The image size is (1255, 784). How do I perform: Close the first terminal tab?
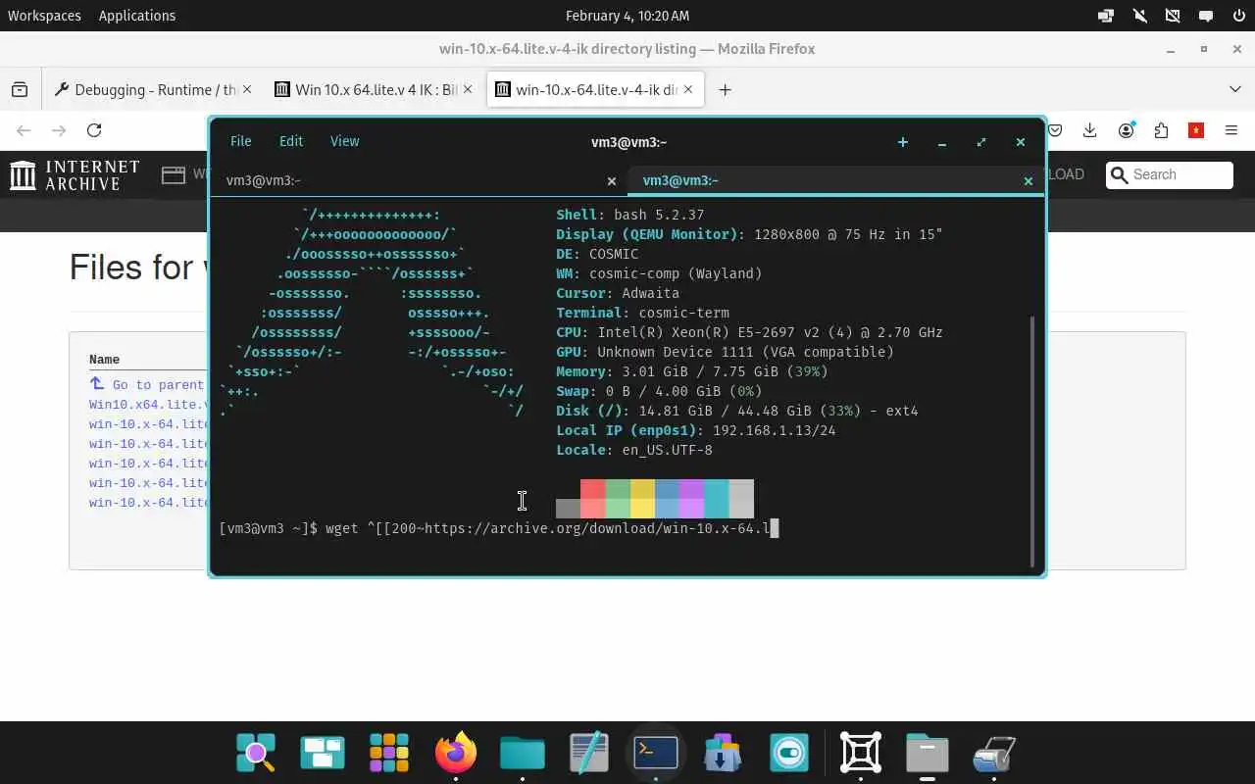pos(612,181)
